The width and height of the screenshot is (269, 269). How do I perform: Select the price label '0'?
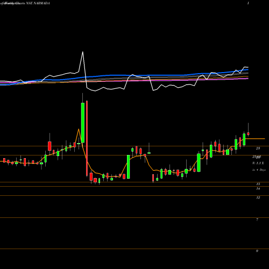(257, 251)
